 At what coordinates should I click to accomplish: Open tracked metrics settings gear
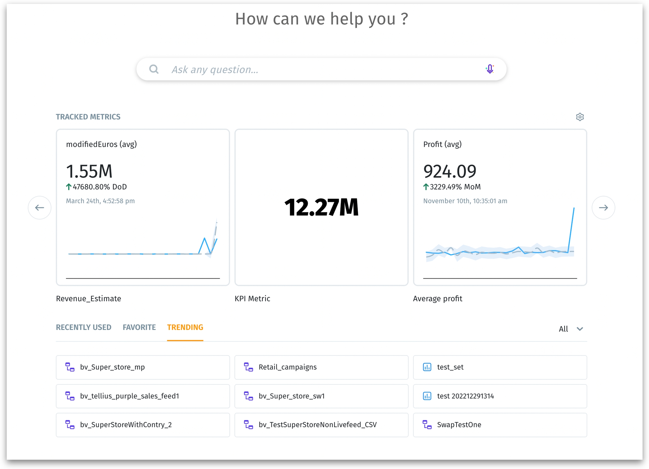coord(579,117)
